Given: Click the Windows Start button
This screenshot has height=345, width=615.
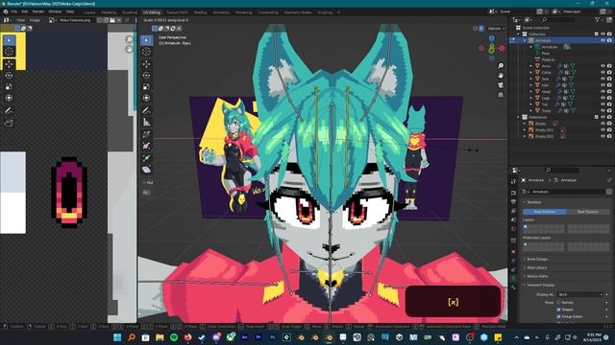Looking at the screenshot, I should 117,337.
